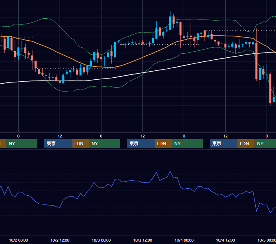Viewport: 276px width, 244px height.
Task: Click the 10/3 00:00 date label
Action: pos(101,240)
